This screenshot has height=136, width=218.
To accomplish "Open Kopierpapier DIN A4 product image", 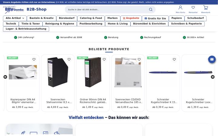I will 23,72.
